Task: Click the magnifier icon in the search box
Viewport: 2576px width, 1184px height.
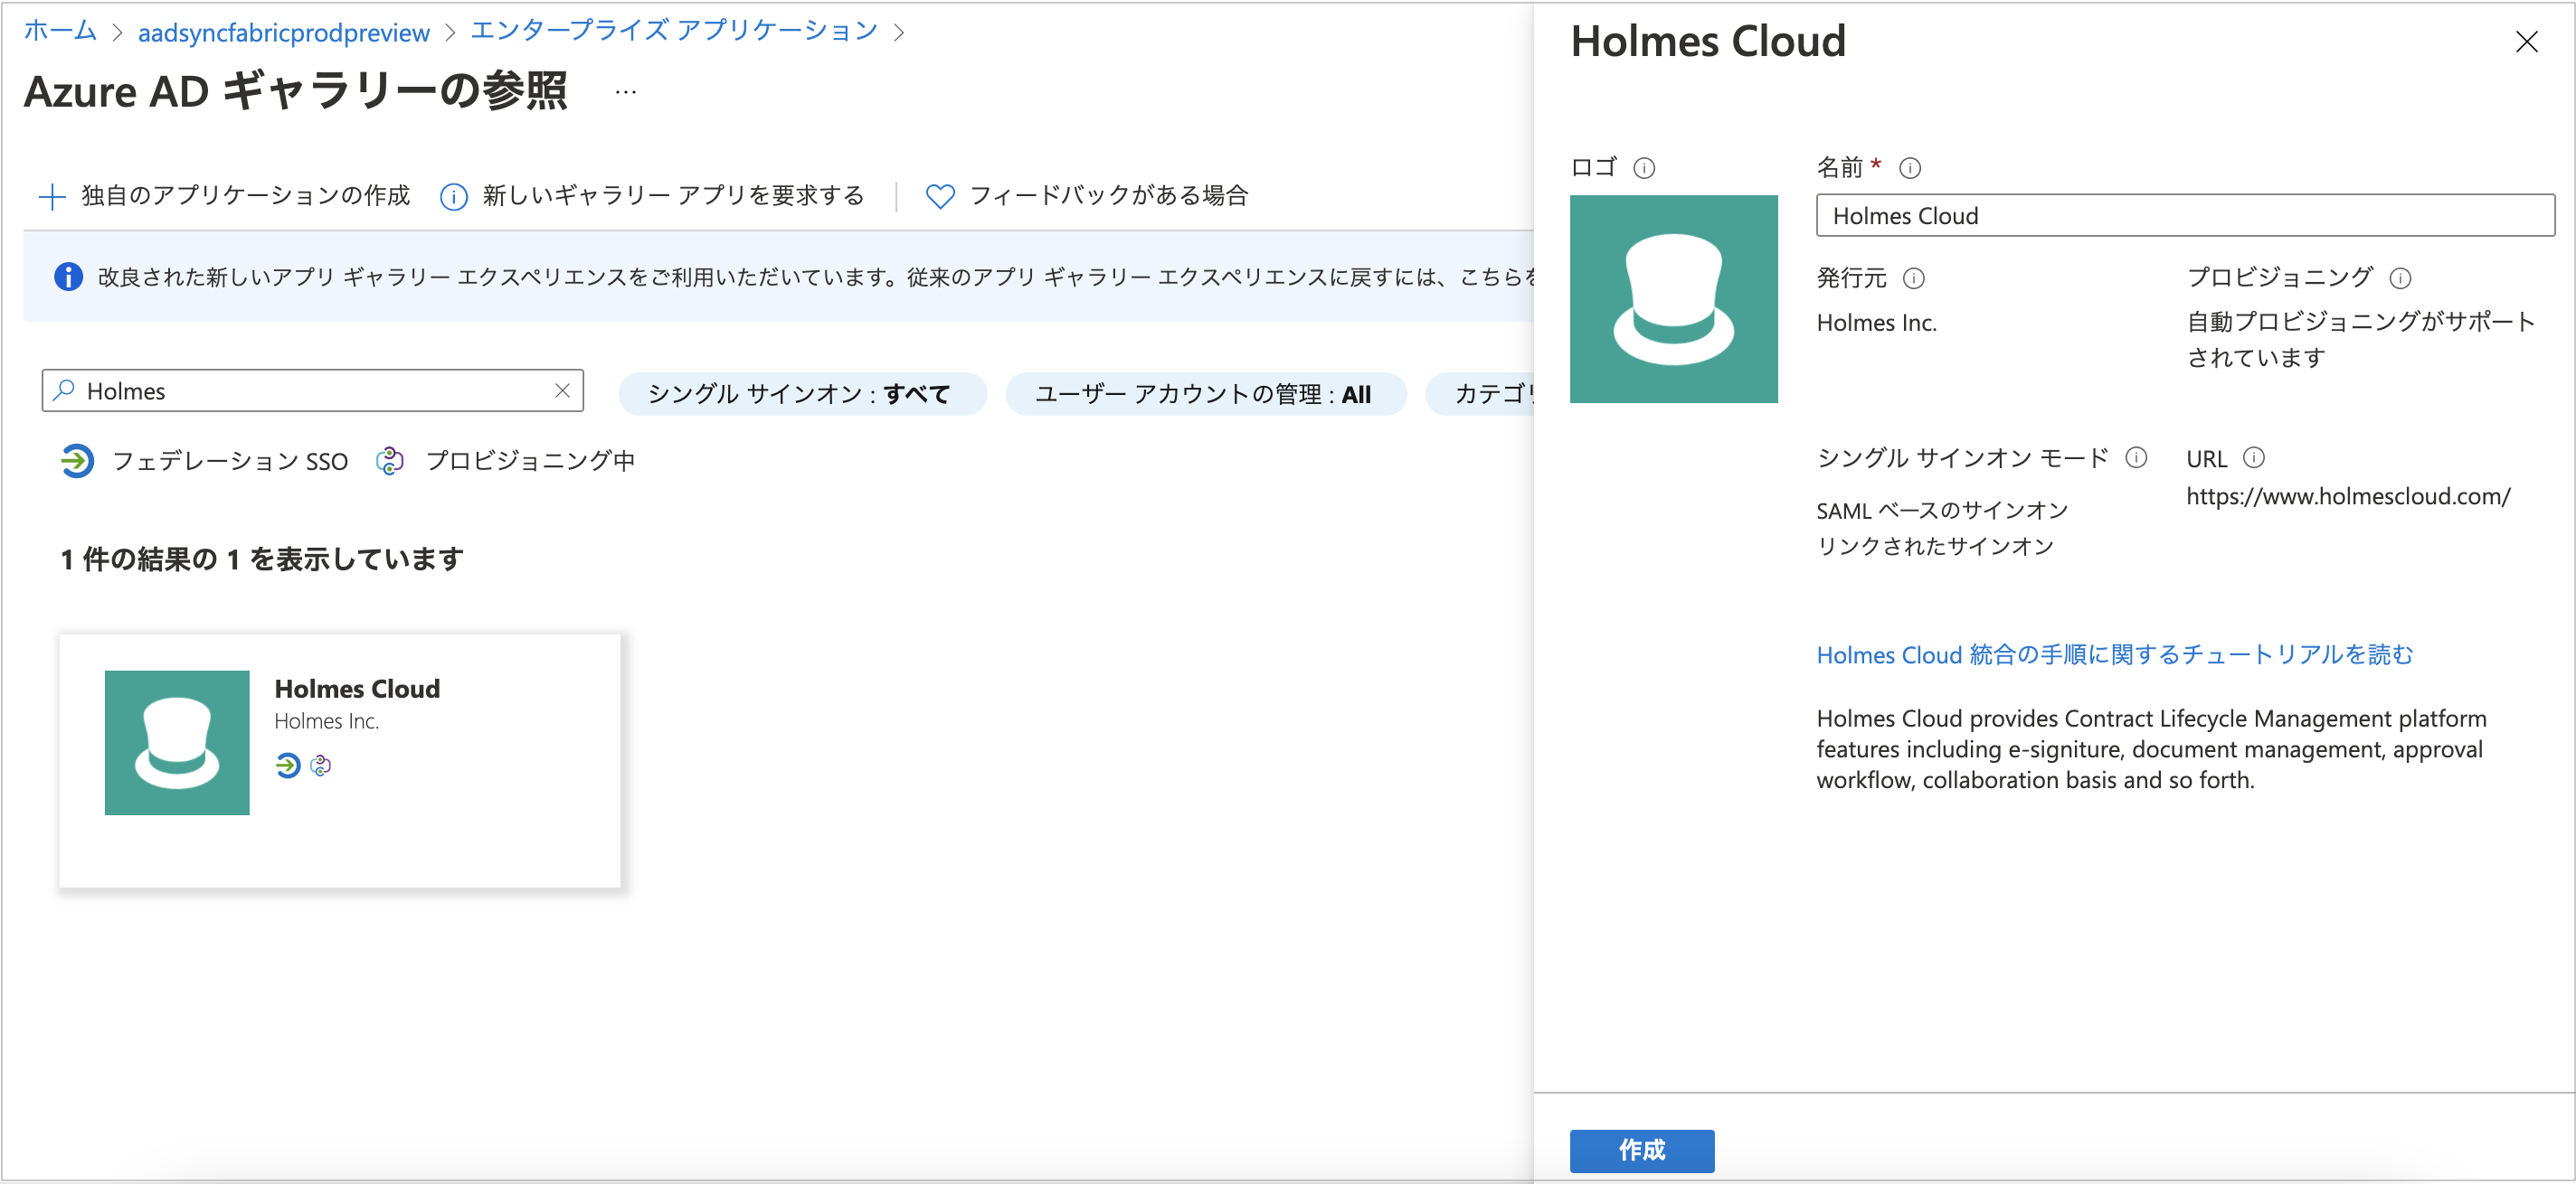Action: coord(64,390)
